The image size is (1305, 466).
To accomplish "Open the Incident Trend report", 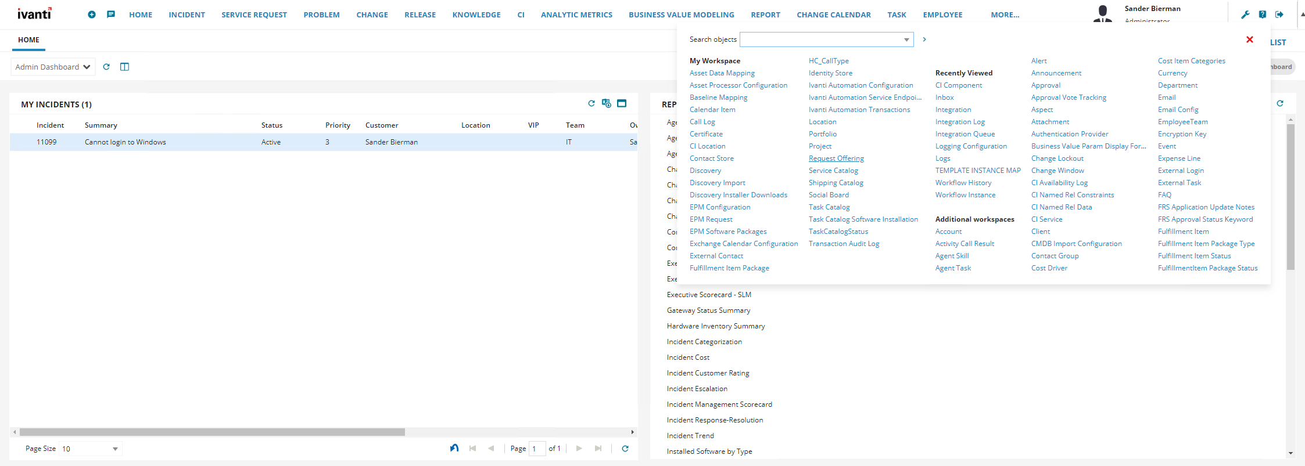I will click(690, 436).
